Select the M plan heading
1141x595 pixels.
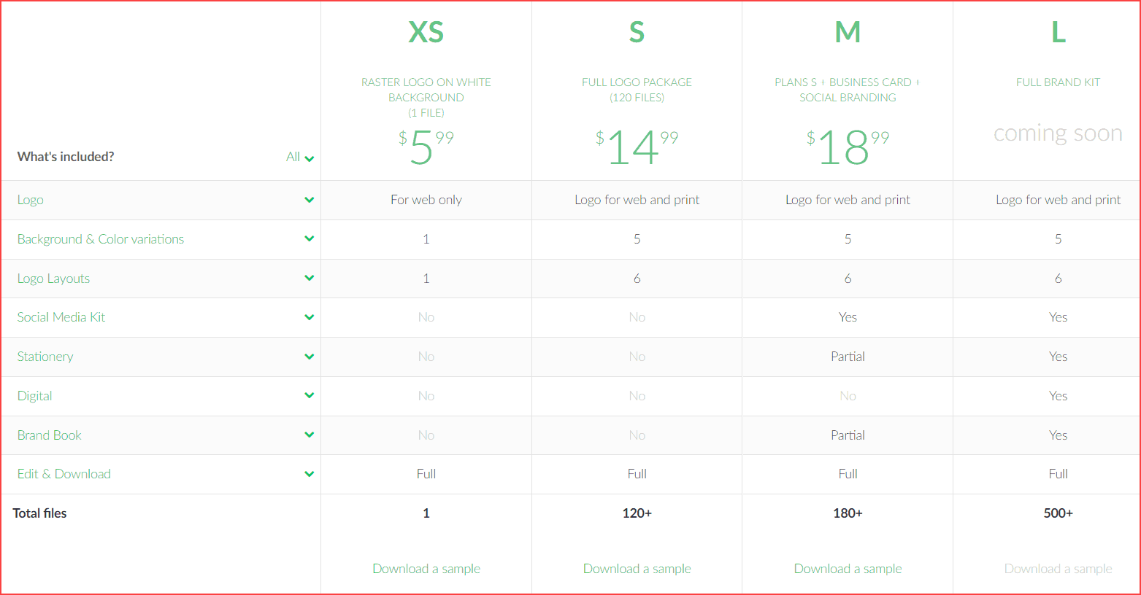(848, 32)
